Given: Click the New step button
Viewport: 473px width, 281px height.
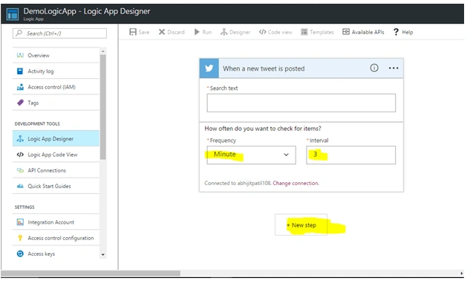Looking at the screenshot, I should click(x=301, y=225).
